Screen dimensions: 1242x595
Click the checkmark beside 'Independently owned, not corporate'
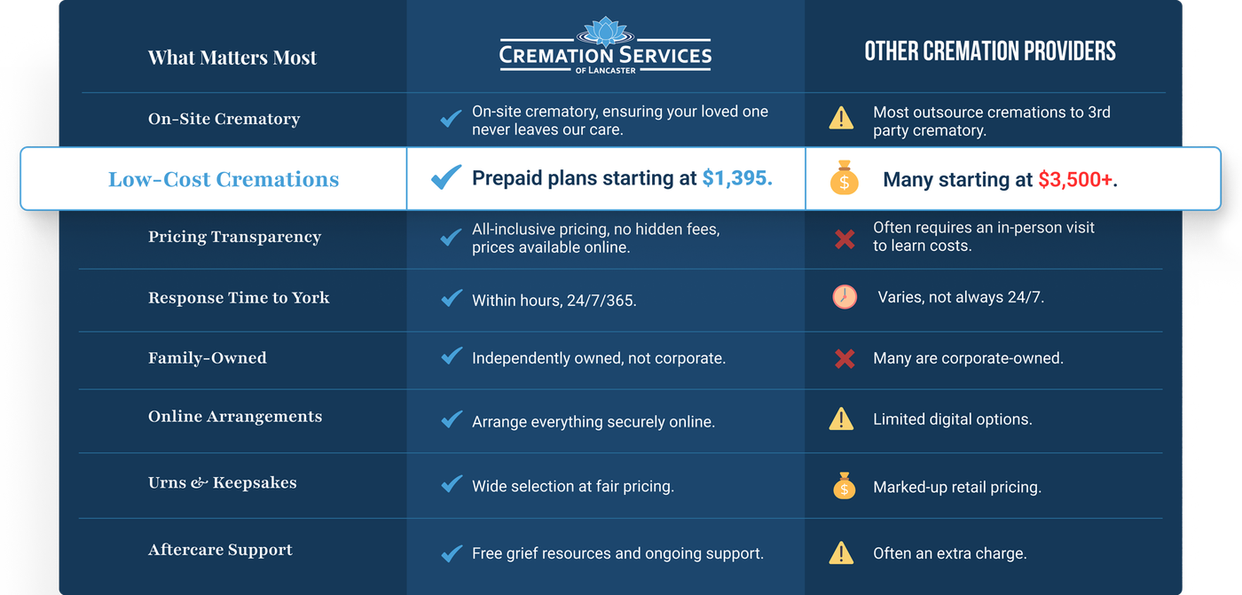coord(452,356)
